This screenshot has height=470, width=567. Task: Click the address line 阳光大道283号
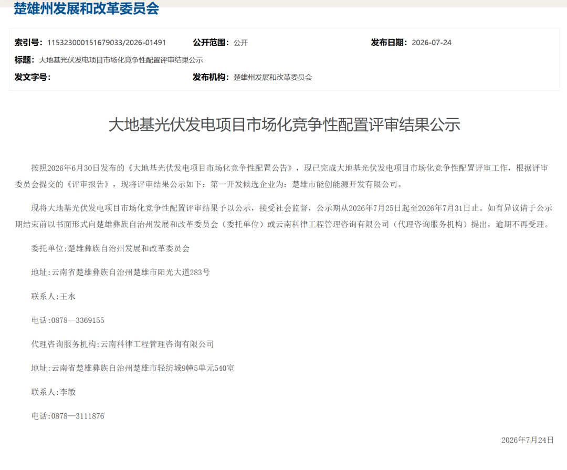click(x=120, y=273)
